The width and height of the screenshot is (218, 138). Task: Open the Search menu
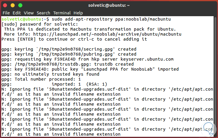[43, 13]
